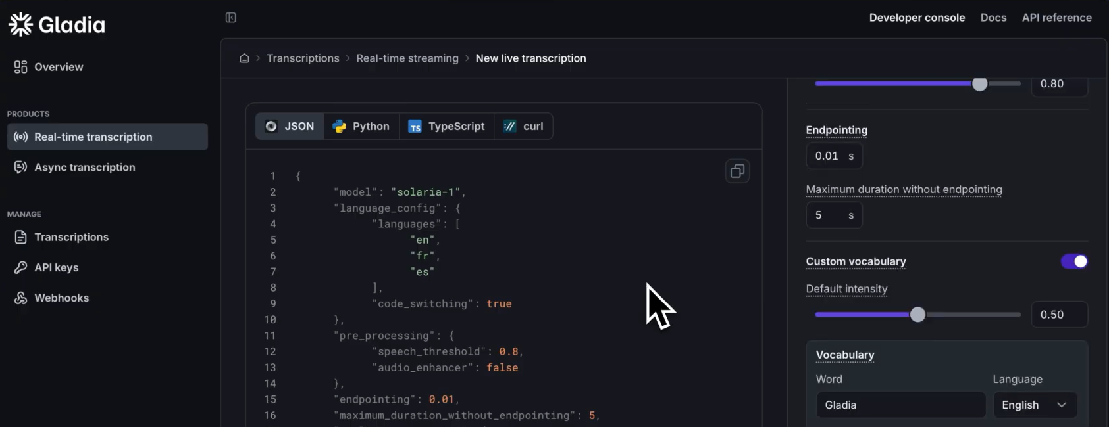Click the 0.80 threshold value field
The height and width of the screenshot is (427, 1109).
pyautogui.click(x=1059, y=84)
